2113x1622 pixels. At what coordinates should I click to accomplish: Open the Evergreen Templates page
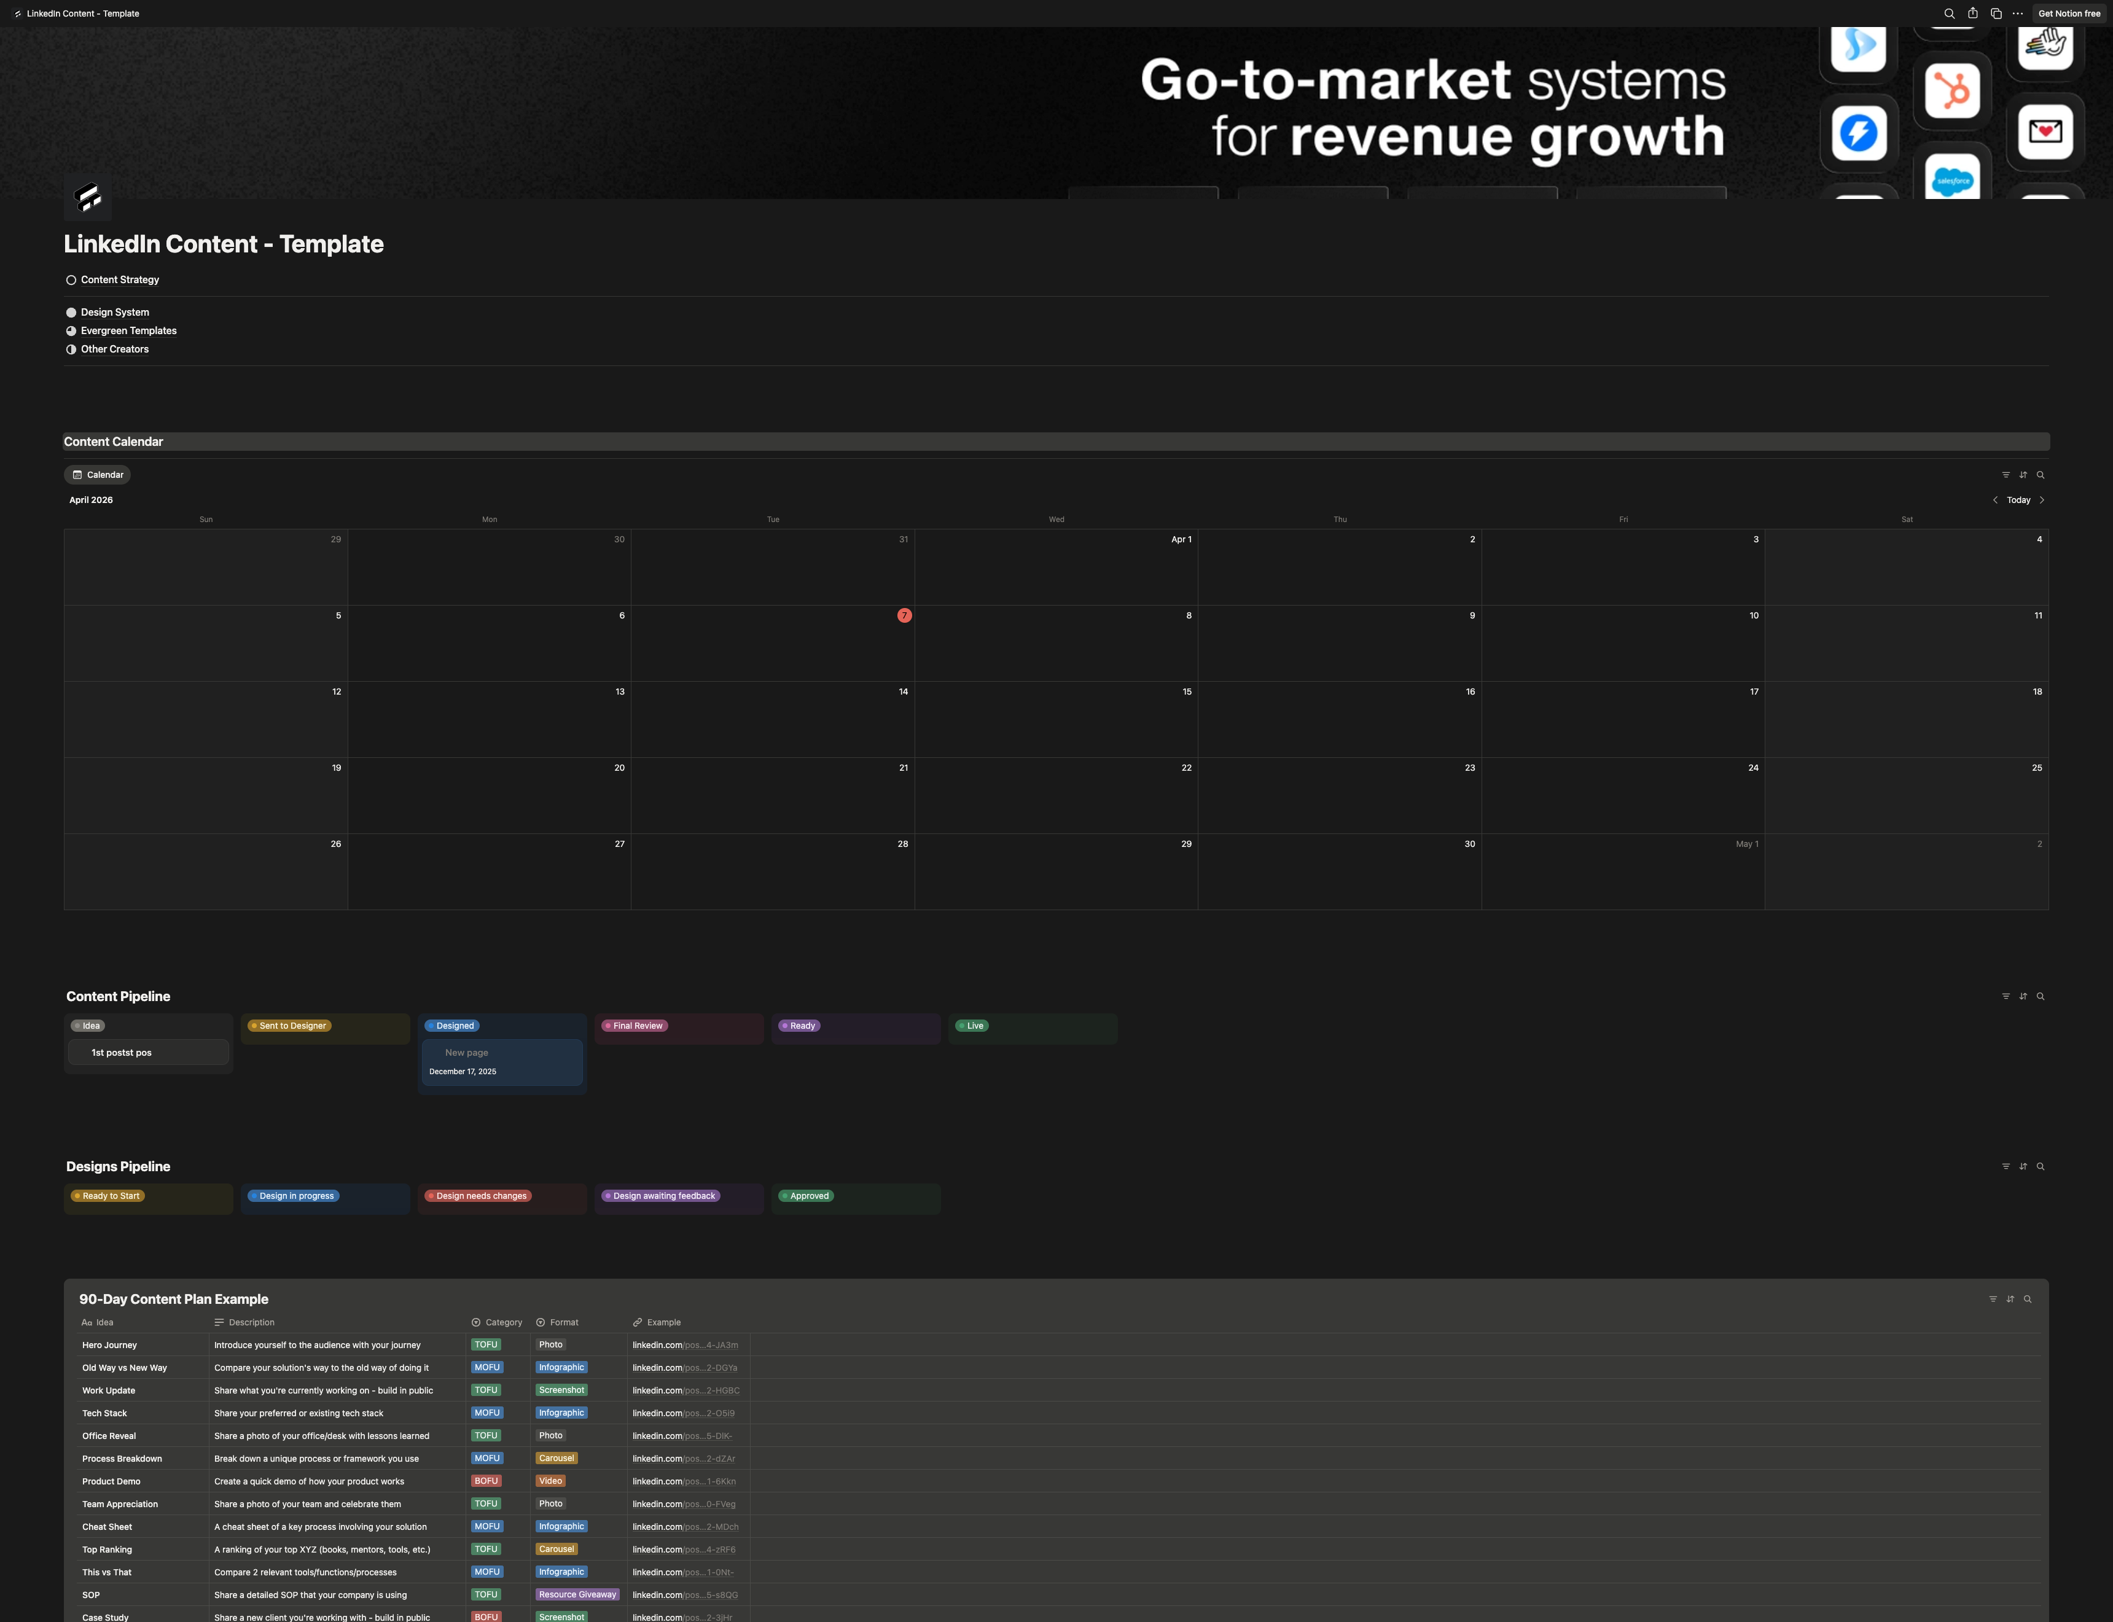pos(128,331)
